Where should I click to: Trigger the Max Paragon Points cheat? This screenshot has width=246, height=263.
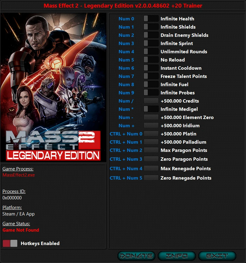click(x=151, y=150)
